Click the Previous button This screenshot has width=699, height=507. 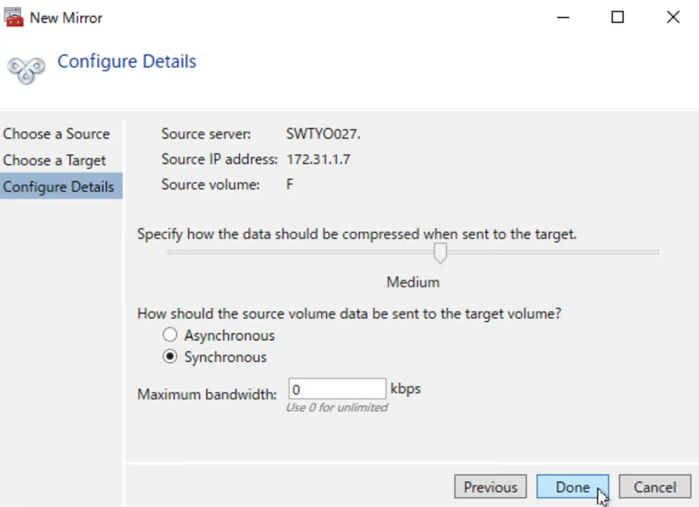pyautogui.click(x=490, y=487)
